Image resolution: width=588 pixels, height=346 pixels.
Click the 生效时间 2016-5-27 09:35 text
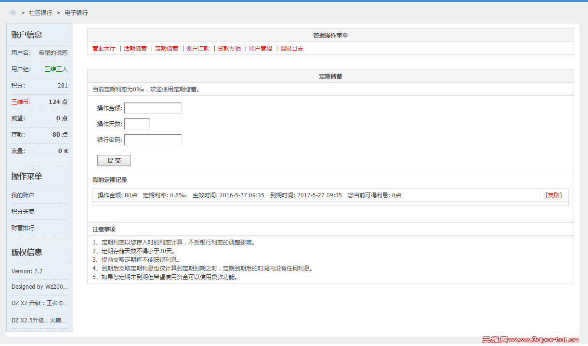(x=228, y=195)
